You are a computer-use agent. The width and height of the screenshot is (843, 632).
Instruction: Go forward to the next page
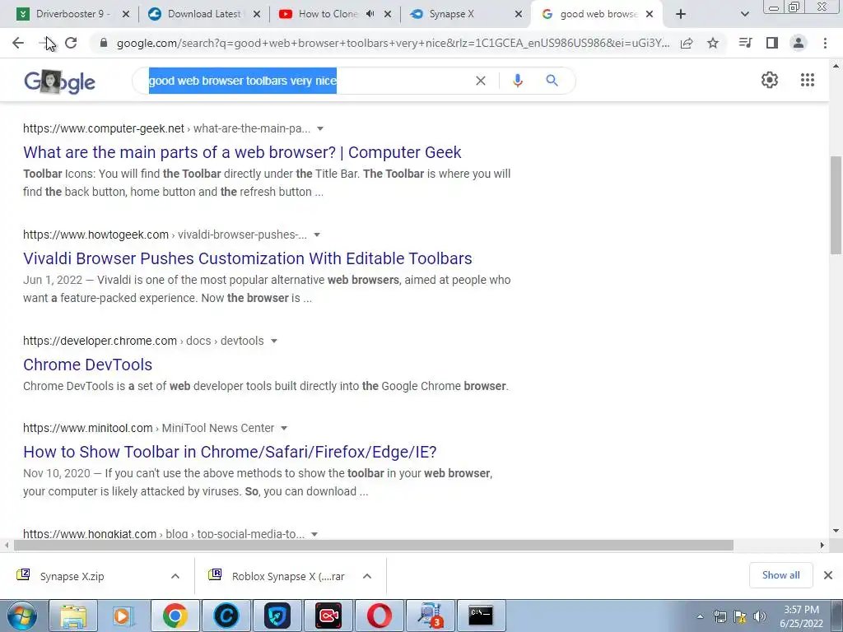coord(45,43)
